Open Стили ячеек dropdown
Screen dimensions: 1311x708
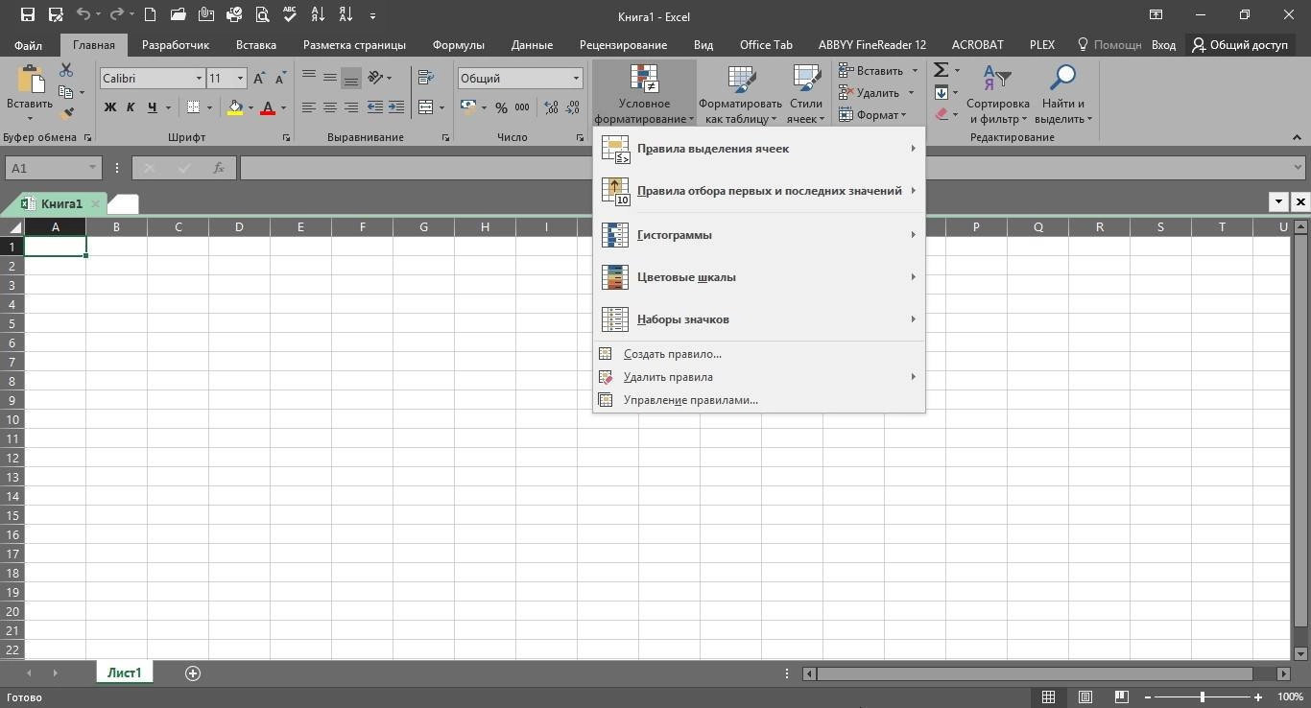pos(805,96)
